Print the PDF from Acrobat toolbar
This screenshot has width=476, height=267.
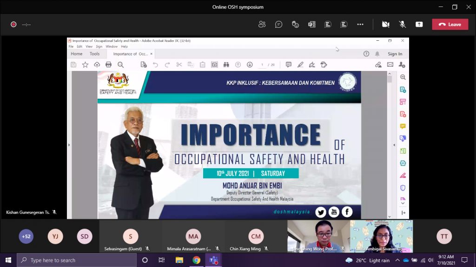point(108,64)
